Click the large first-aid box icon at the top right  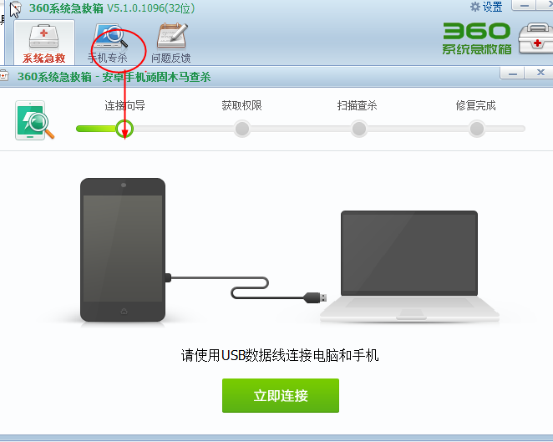coord(535,38)
